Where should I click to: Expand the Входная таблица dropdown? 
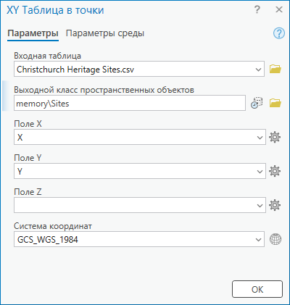coord(258,70)
